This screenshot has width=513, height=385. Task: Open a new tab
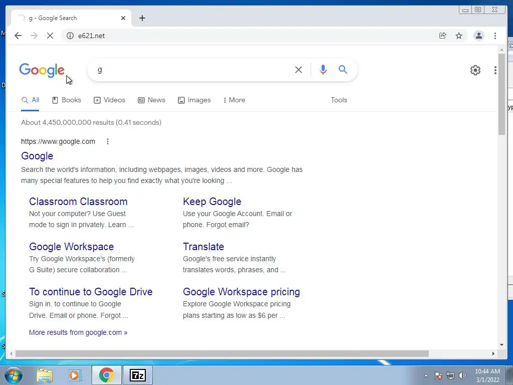142,18
